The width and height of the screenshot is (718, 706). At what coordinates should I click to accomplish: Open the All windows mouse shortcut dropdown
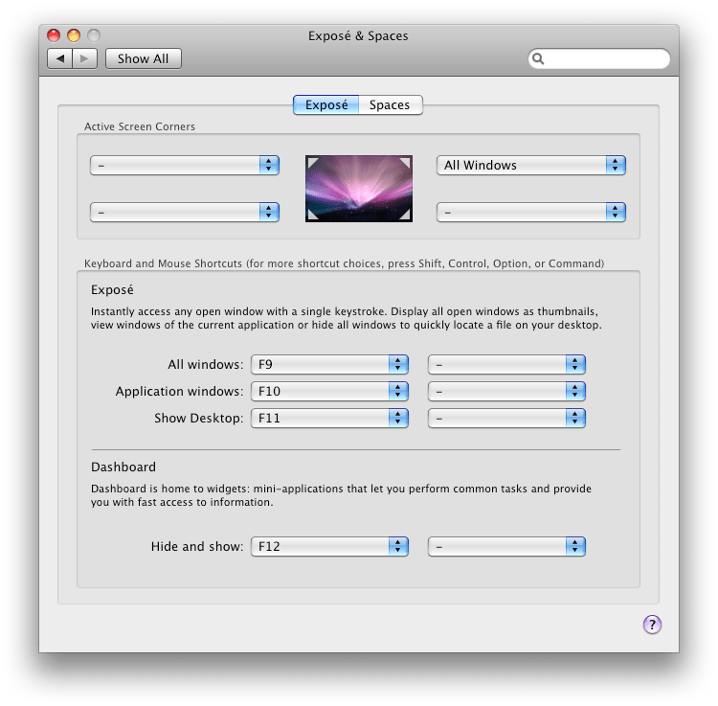pyautogui.click(x=506, y=364)
